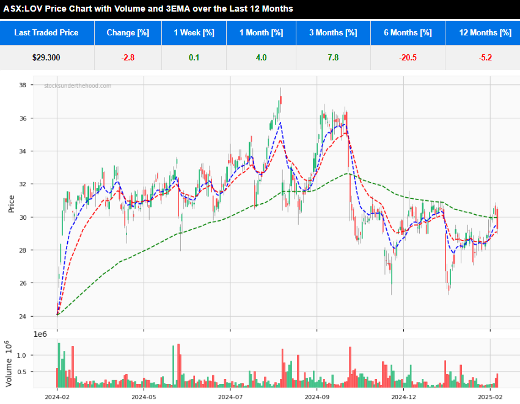Select the -5.2 twelve-month value

485,57
